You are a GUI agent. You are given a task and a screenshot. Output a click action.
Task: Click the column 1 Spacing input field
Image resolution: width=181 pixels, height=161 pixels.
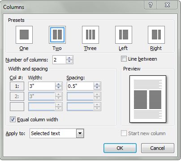coord(80,86)
